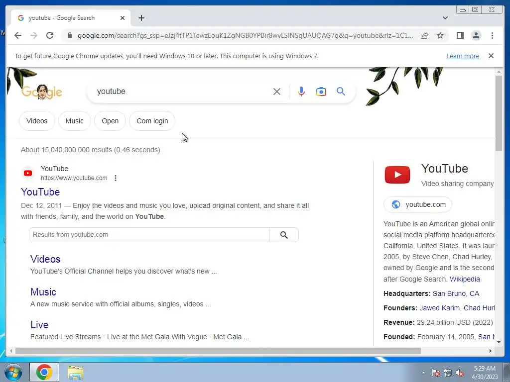Show hidden system tray icons

pyautogui.click(x=423, y=373)
